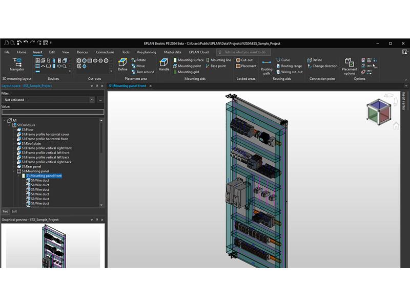Click the undo arrow in the title bar
The height and width of the screenshot is (307, 410).
pyautogui.click(x=26, y=42)
